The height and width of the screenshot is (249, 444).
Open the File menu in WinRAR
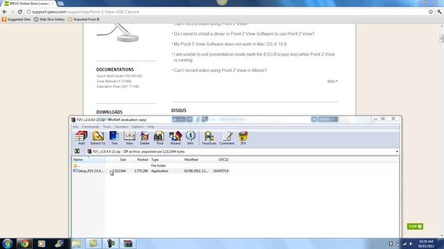pos(76,127)
